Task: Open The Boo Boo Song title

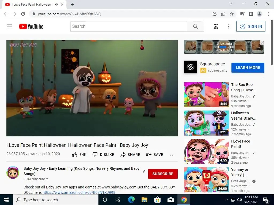Action: 244,87
